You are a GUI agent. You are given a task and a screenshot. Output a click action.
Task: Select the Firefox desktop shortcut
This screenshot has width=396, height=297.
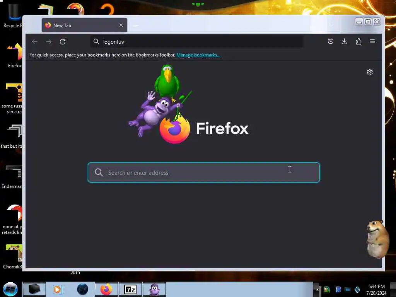(x=14, y=56)
